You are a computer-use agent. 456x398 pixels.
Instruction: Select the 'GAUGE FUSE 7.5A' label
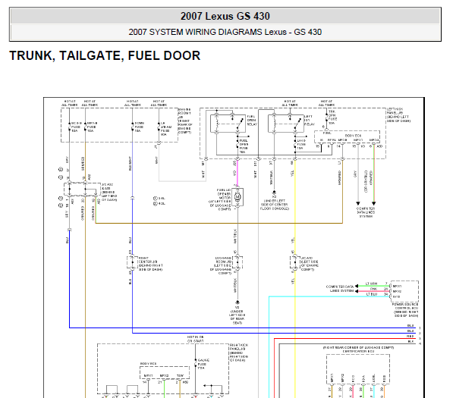click(203, 364)
